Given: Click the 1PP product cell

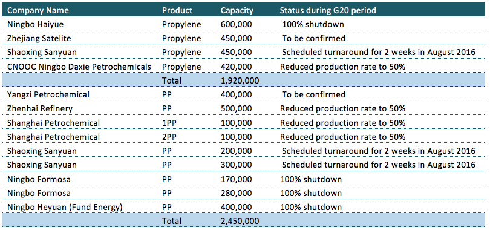Looking at the screenshot, I should coord(169,123).
